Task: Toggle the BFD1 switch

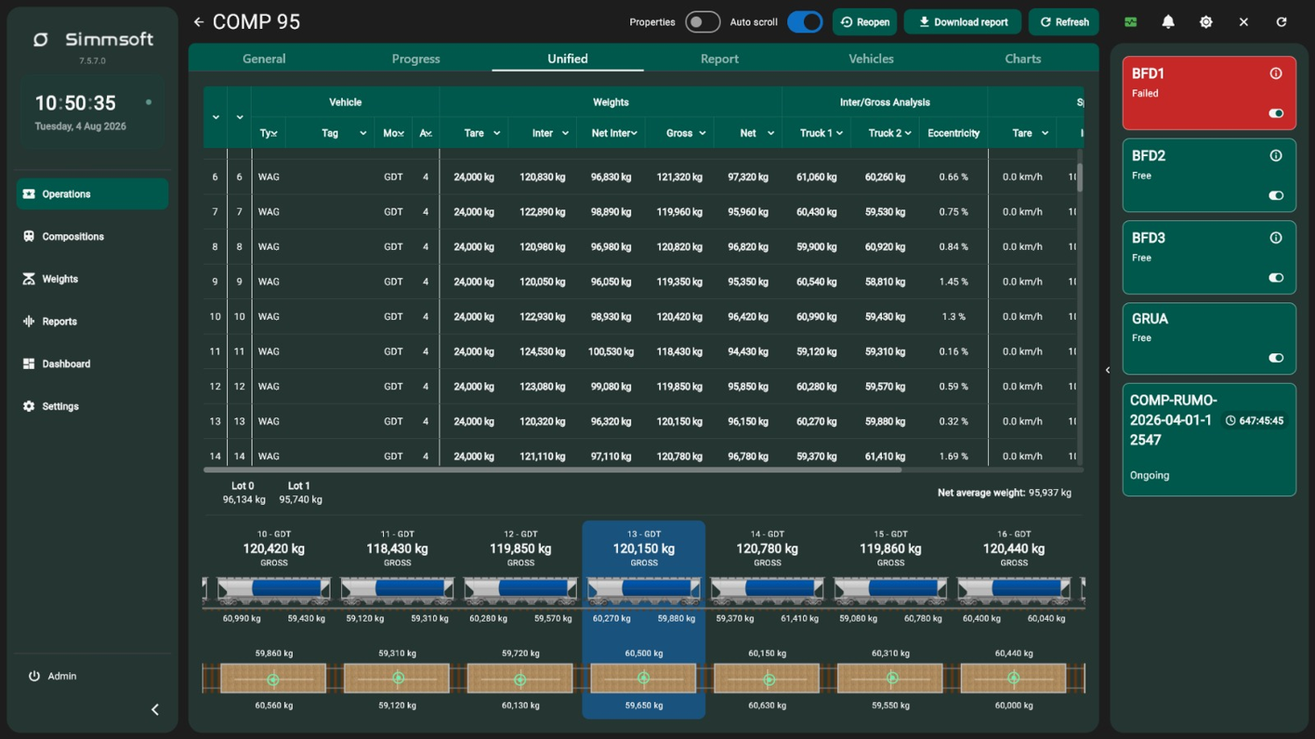Action: [1276, 113]
